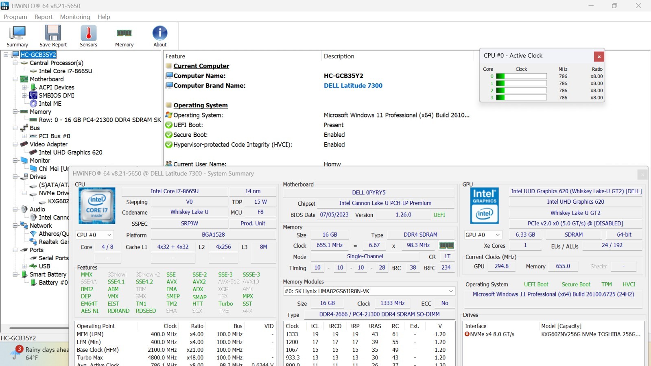The height and width of the screenshot is (366, 651).
Task: Expand the USB tree node
Action: 24,266
